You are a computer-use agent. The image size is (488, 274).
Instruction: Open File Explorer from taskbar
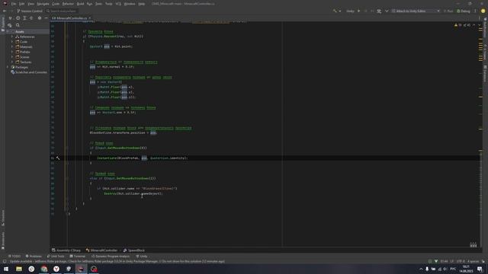pyautogui.click(x=19, y=269)
